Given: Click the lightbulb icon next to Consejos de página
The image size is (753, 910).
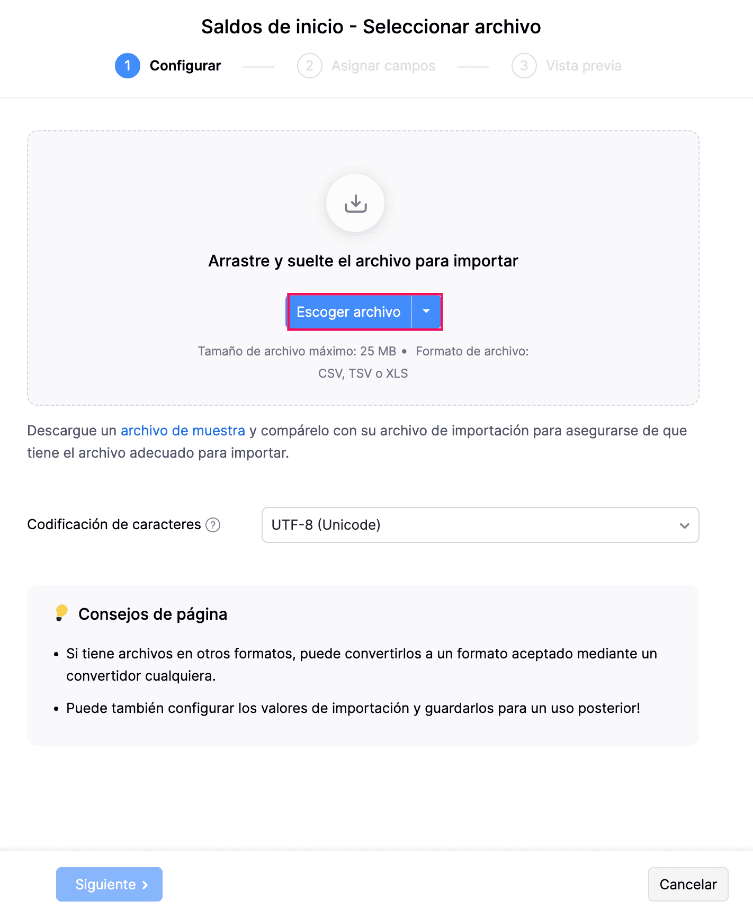Looking at the screenshot, I should tap(61, 613).
